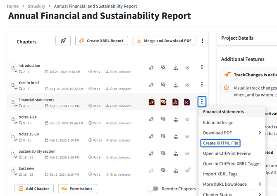Click InDesign icon for Year in brief
The height and width of the screenshot is (196, 277).
[187, 85]
